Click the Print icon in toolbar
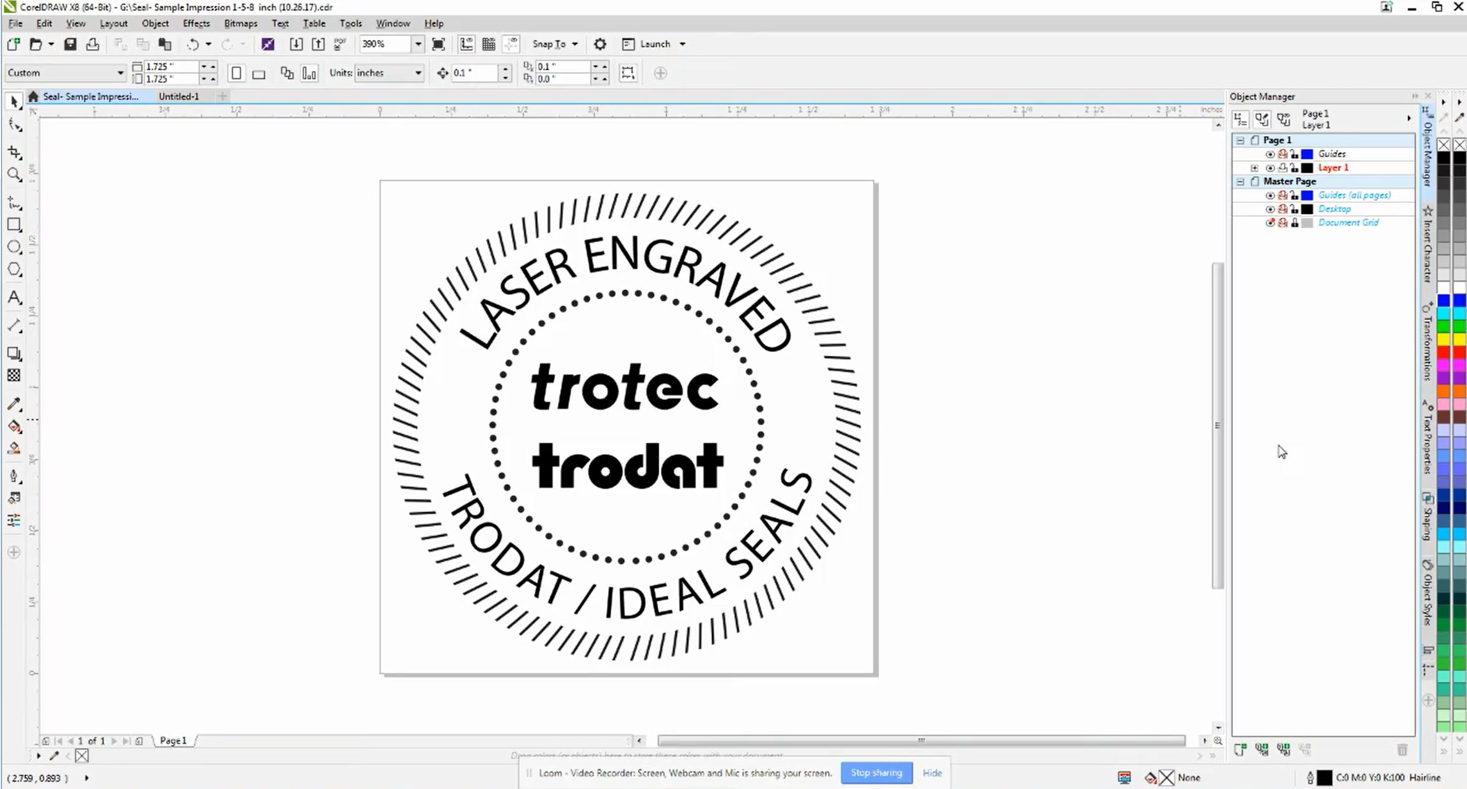Screen dimensions: 1467x789 92,44
